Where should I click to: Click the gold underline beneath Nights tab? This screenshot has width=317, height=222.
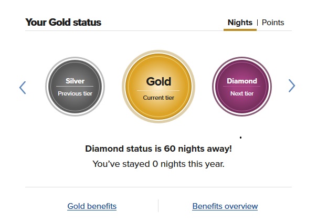pyautogui.click(x=240, y=30)
